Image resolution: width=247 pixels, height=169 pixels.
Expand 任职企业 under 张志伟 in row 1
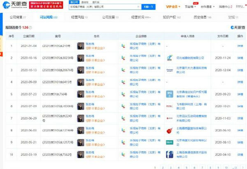tap(95, 48)
